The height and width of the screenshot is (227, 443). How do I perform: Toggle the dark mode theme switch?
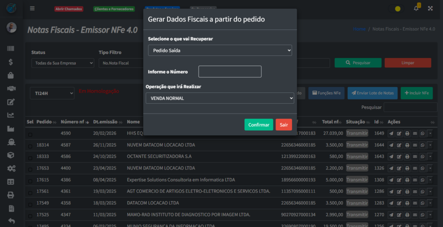pyautogui.click(x=397, y=9)
